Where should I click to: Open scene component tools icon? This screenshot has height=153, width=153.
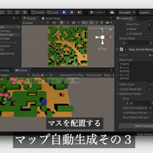[x=101, y=23]
